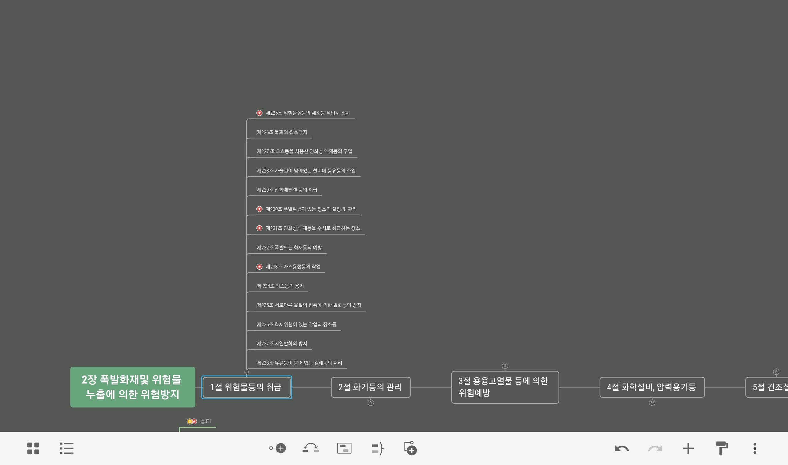This screenshot has width=788, height=465.
Task: Add a boundary frame
Action: point(344,448)
